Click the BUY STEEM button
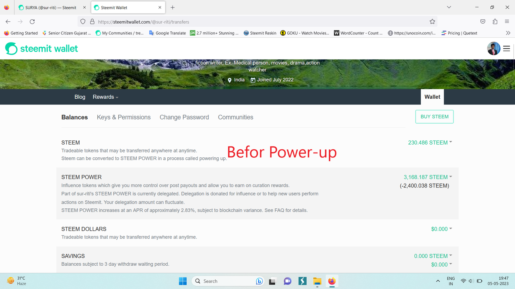 [435, 117]
